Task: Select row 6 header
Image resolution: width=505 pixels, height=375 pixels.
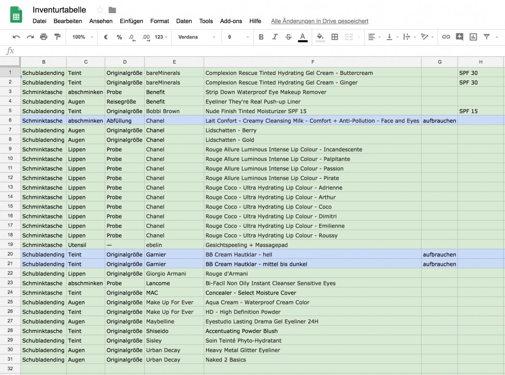Action: [10, 121]
